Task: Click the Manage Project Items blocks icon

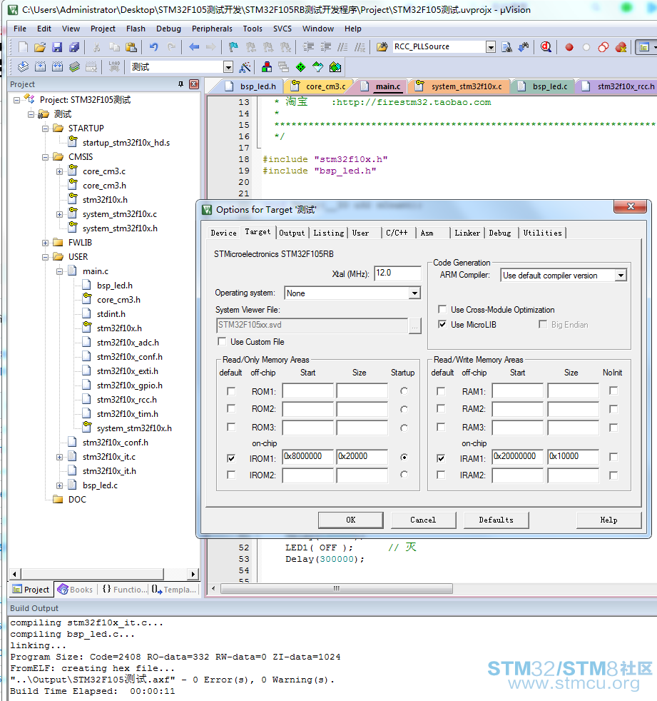Action: click(267, 67)
